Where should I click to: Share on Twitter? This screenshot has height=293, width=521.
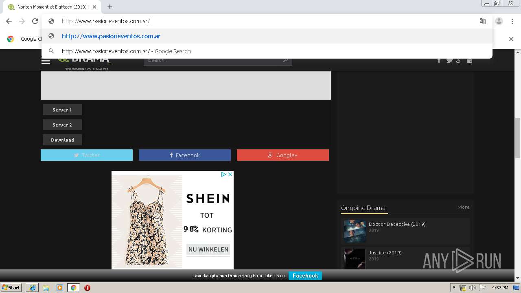(87, 155)
